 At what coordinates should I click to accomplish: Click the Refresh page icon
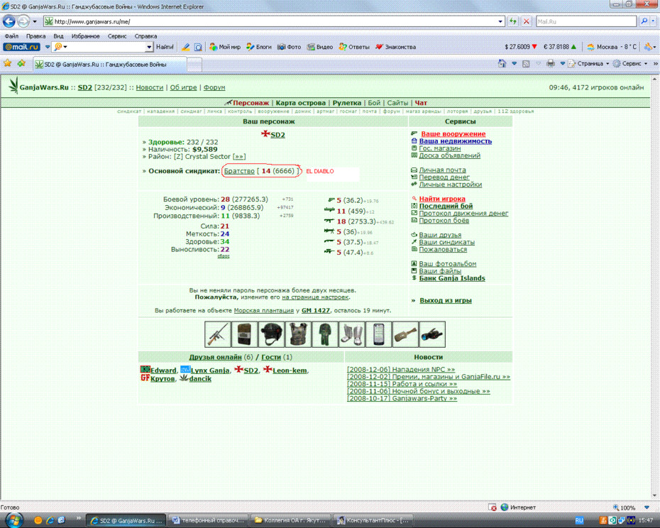tap(512, 21)
